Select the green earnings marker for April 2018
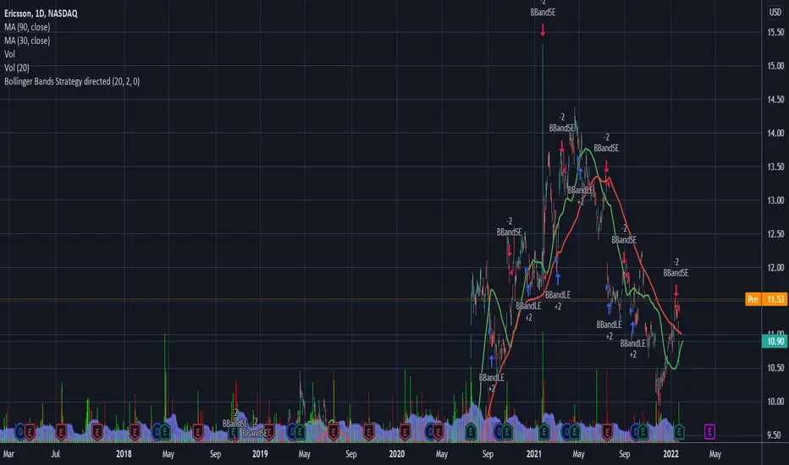The image size is (789, 465). (164, 431)
